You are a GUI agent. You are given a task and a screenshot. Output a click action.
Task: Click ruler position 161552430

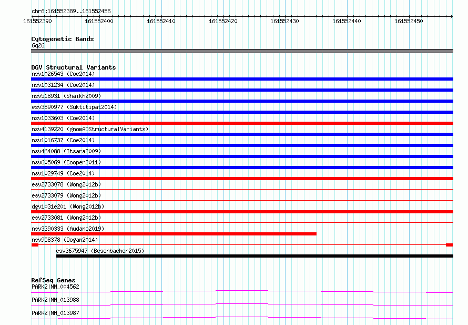coord(284,21)
